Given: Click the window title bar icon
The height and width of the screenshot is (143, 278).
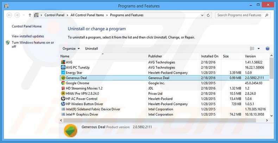Looking at the screenshot, I should pyautogui.click(x=6, y=6).
